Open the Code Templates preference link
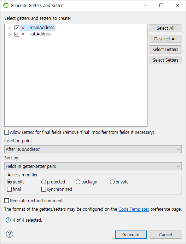The image size is (186, 244). [x=134, y=209]
